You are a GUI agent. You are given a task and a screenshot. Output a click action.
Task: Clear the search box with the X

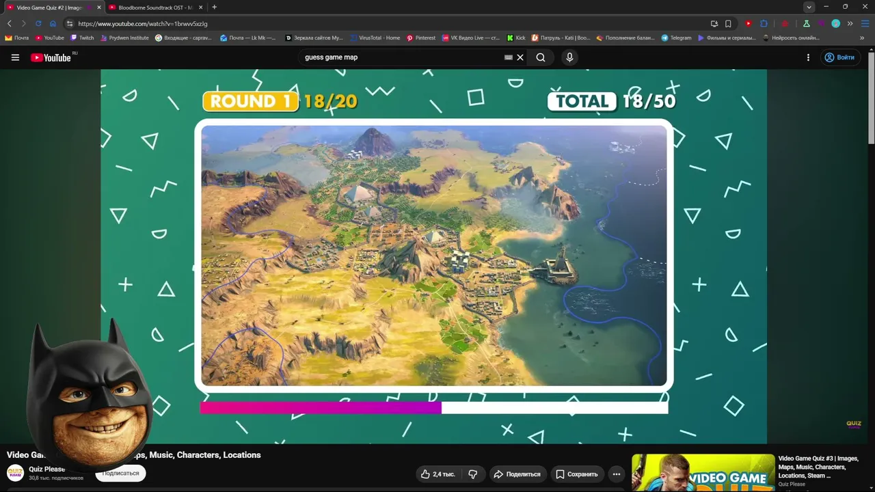[520, 57]
